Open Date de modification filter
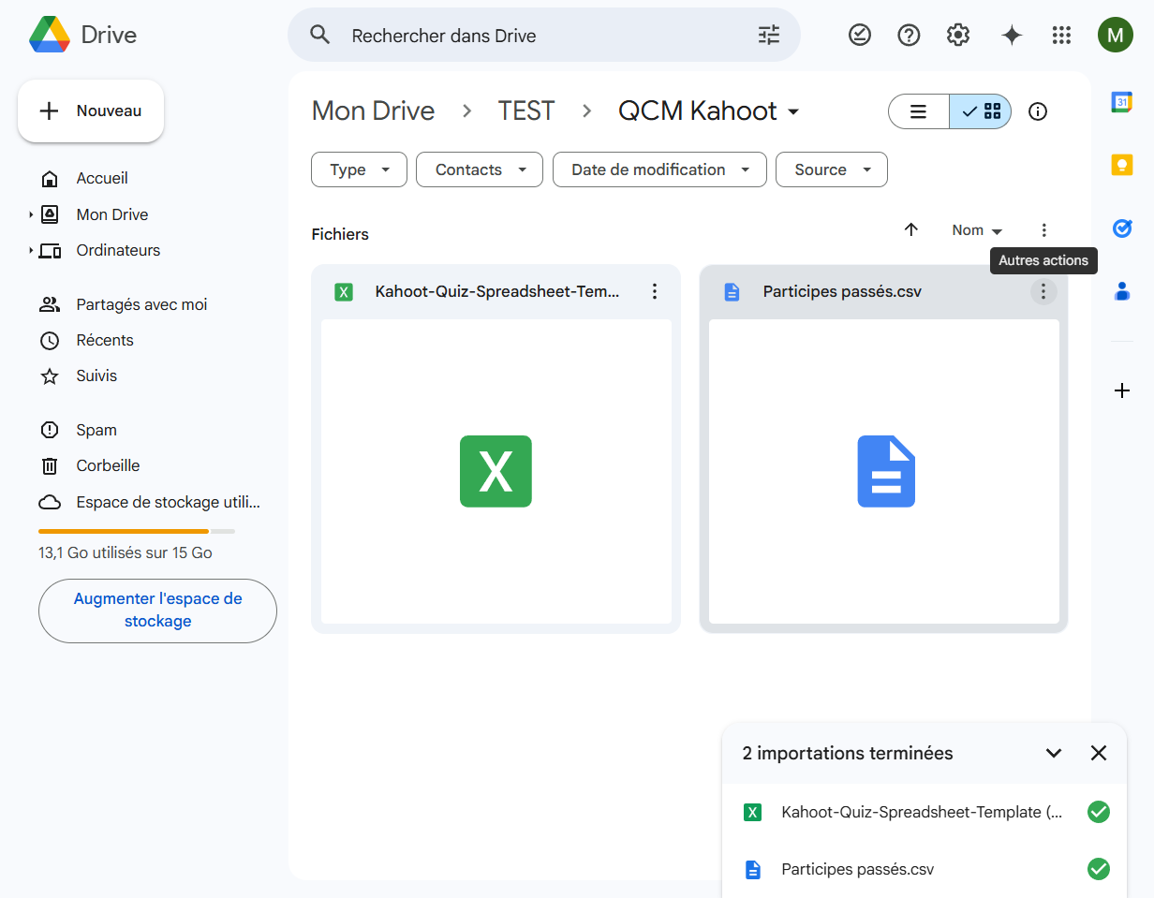The image size is (1154, 898). 659,169
